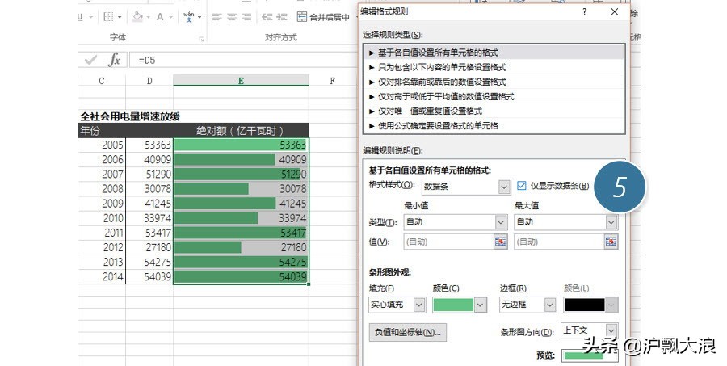Click header cell 绝对额（亿千瓦时）

point(241,130)
